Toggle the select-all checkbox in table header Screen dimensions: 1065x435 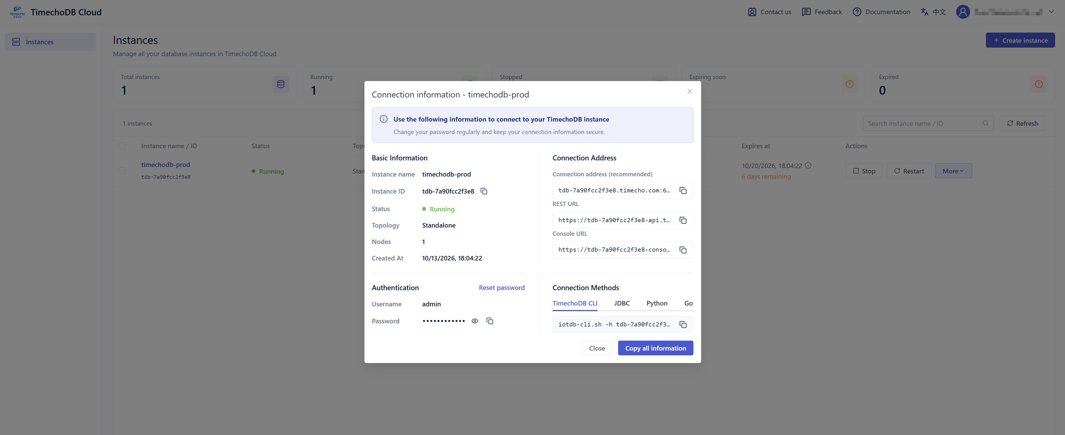[122, 146]
